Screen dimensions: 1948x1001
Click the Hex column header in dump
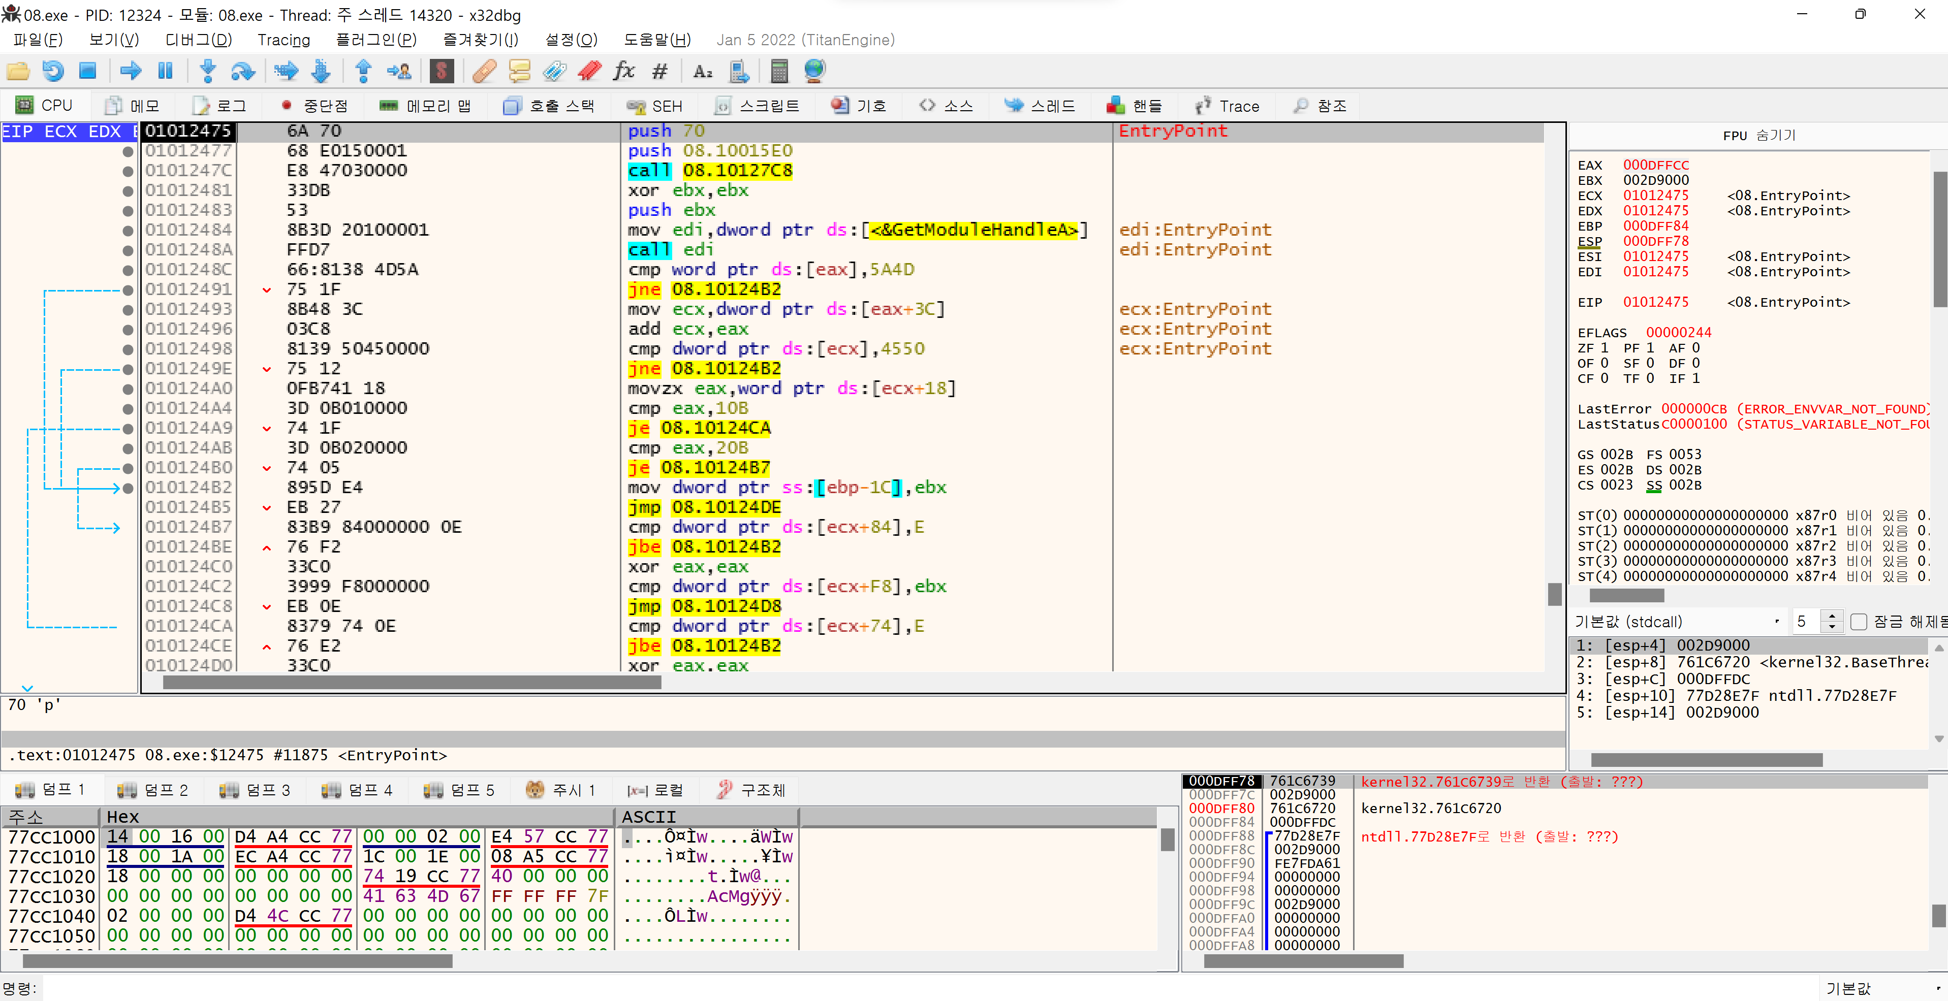pyautogui.click(x=357, y=817)
